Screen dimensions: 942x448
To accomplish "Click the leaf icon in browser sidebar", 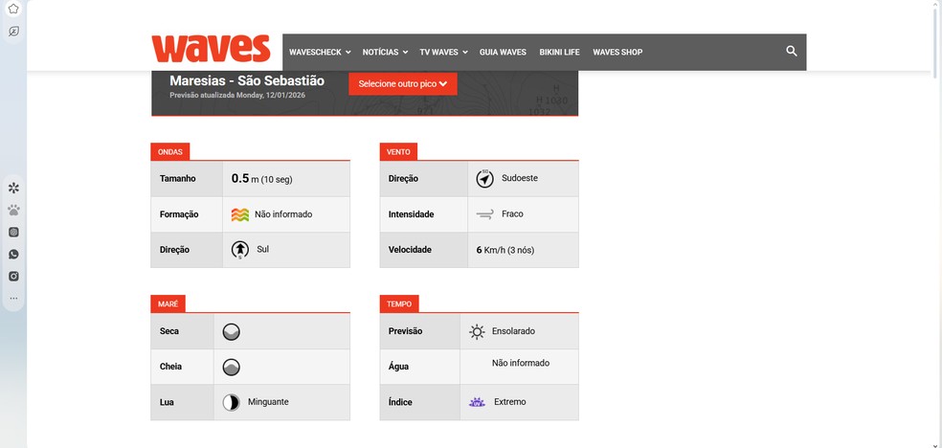I will (x=13, y=32).
